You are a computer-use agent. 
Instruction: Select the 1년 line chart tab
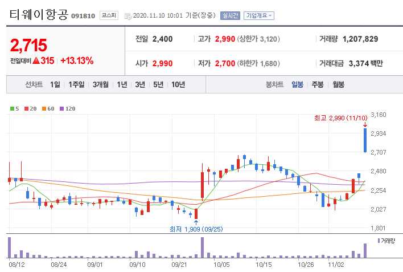coord(122,84)
